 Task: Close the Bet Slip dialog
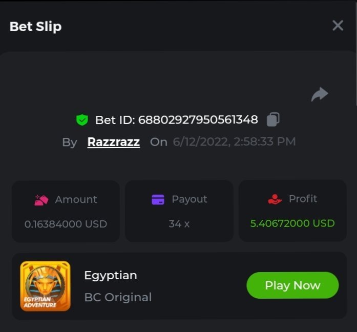338,26
